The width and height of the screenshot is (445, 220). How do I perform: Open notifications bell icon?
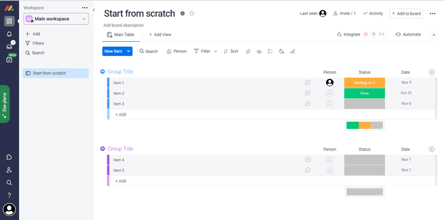[x=9, y=34]
